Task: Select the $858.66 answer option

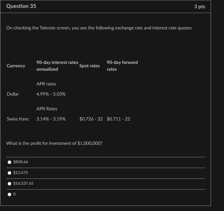Action: 9,162
